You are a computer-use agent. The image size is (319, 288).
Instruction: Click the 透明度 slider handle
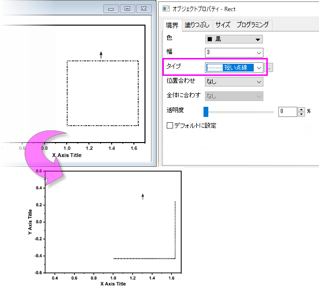206,112
